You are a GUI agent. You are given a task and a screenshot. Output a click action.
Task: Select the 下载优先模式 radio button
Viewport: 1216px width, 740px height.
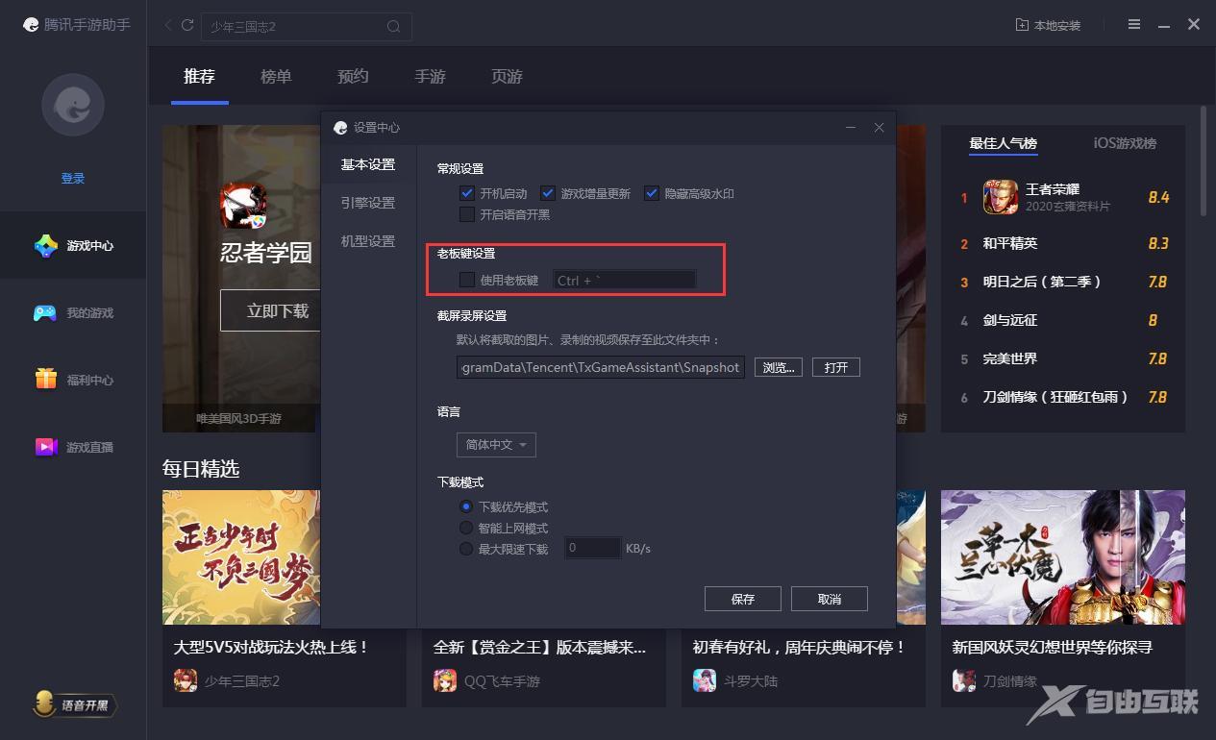coord(466,506)
